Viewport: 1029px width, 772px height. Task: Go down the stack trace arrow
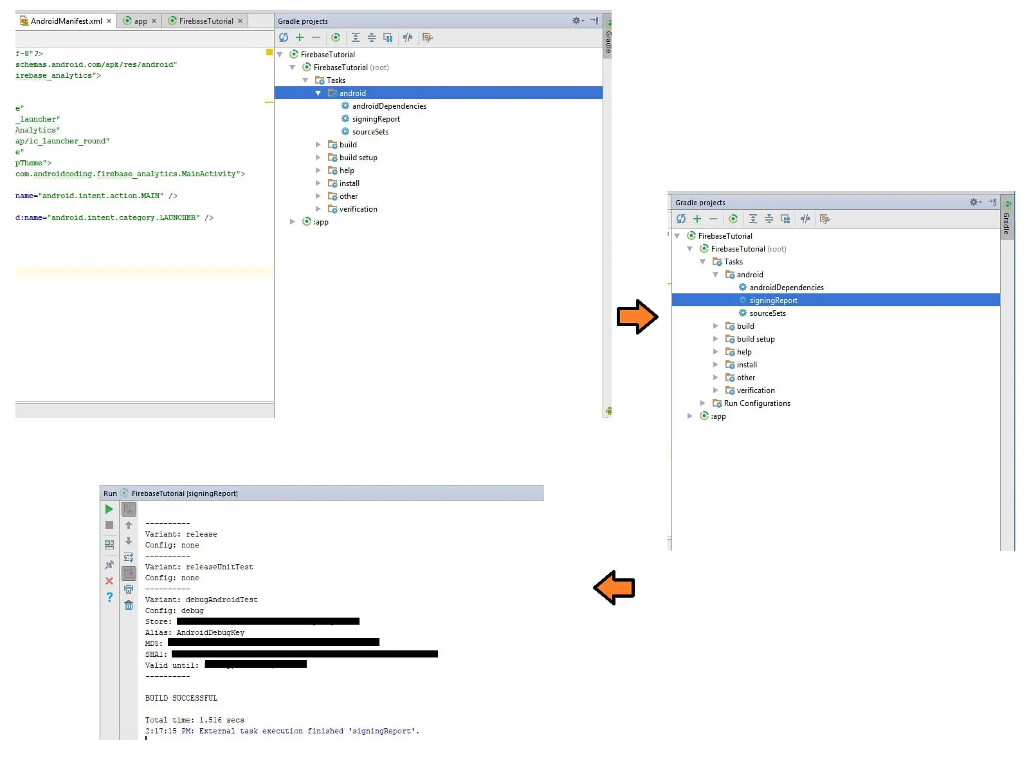point(129,541)
